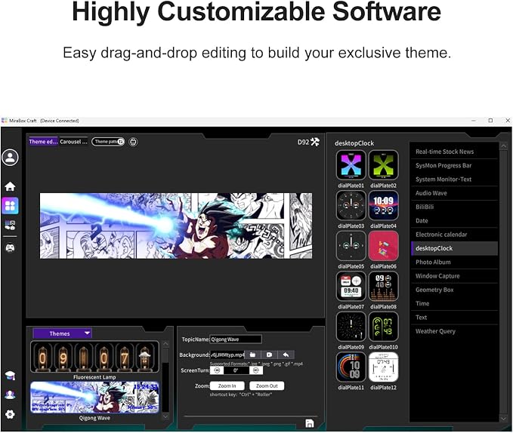The width and height of the screenshot is (513, 433).
Task: Switch to the Carousel tab
Action: pyautogui.click(x=73, y=142)
